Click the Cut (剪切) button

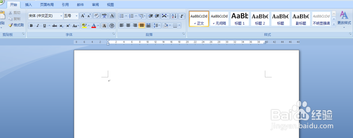(14, 13)
